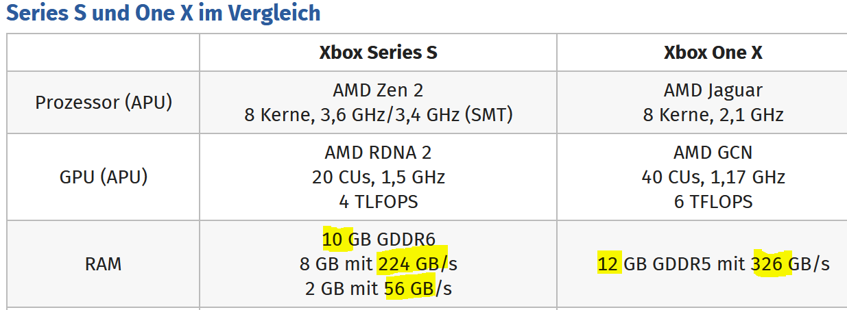Click the "Prozessor (APU)" row label
This screenshot has width=847, height=310.
[104, 103]
